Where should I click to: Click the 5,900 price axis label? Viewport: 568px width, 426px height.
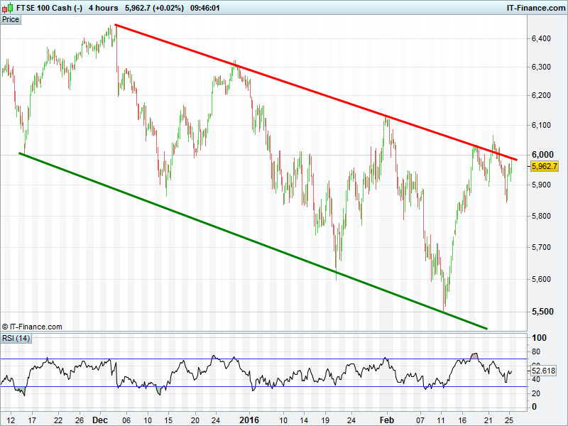541,185
